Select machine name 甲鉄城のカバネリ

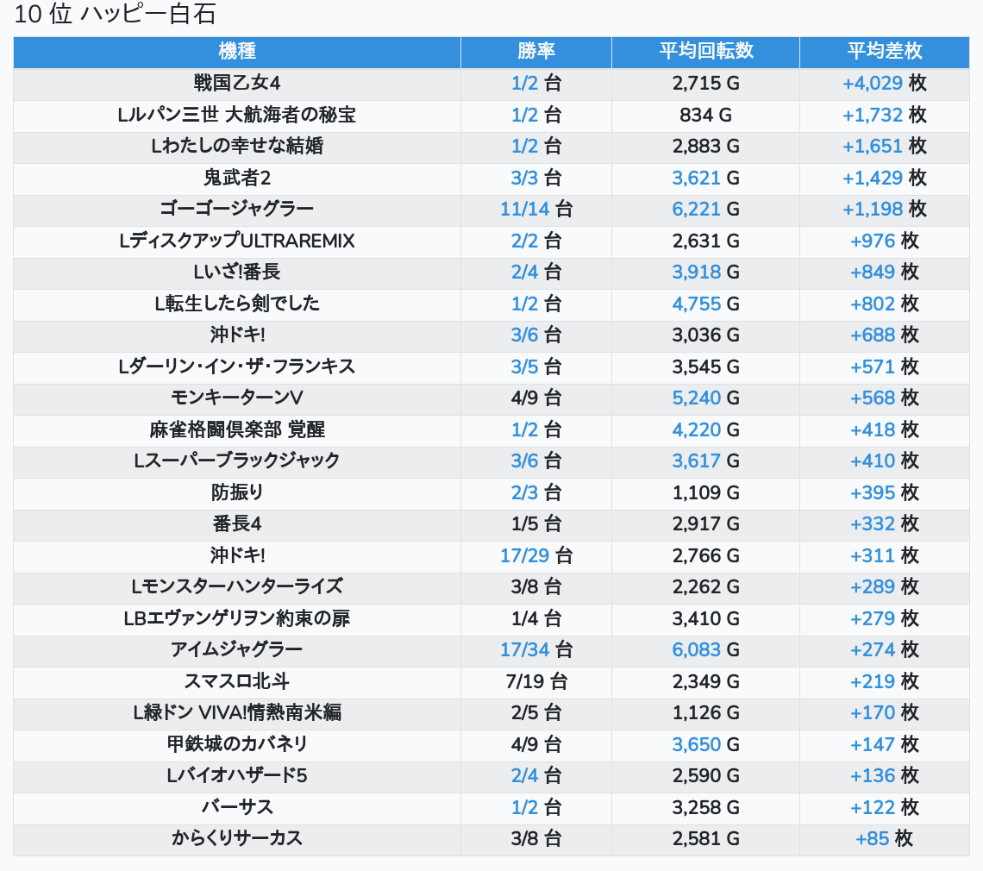[x=237, y=744]
